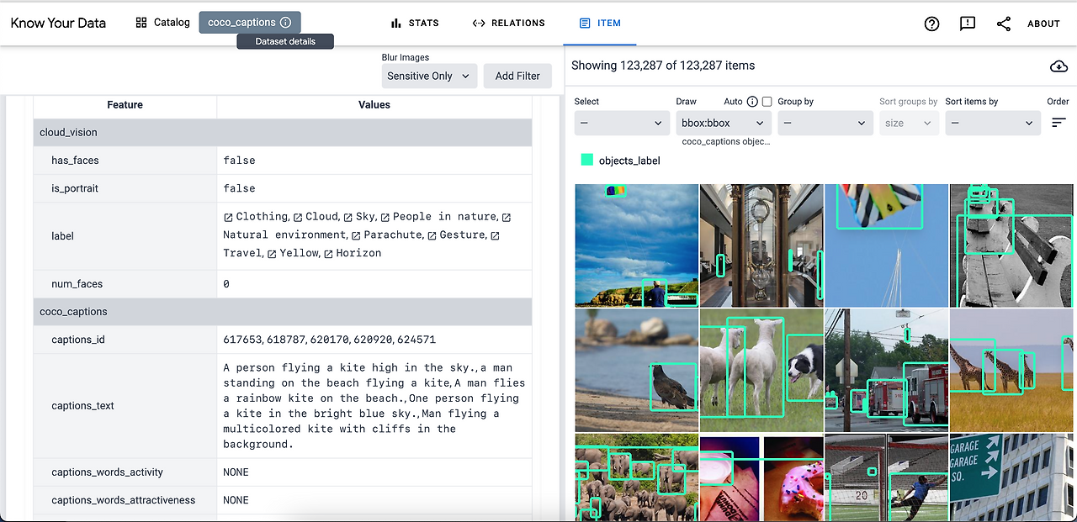The width and height of the screenshot is (1077, 522).
Task: Click the has_faces feature label
Action: 75,161
